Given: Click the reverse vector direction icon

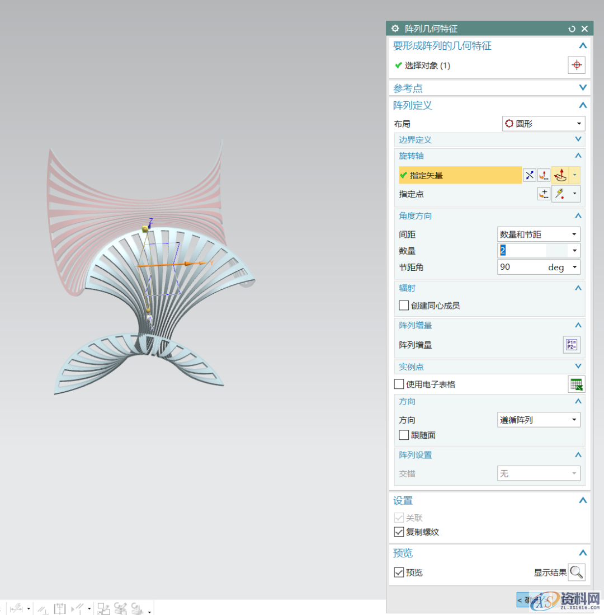Looking at the screenshot, I should click(x=529, y=175).
